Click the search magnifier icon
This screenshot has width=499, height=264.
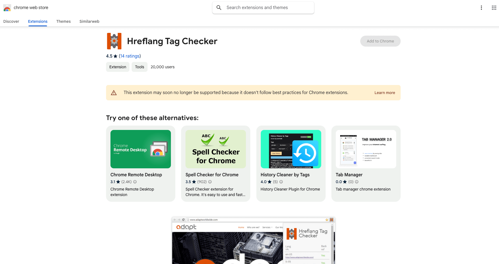pyautogui.click(x=219, y=8)
